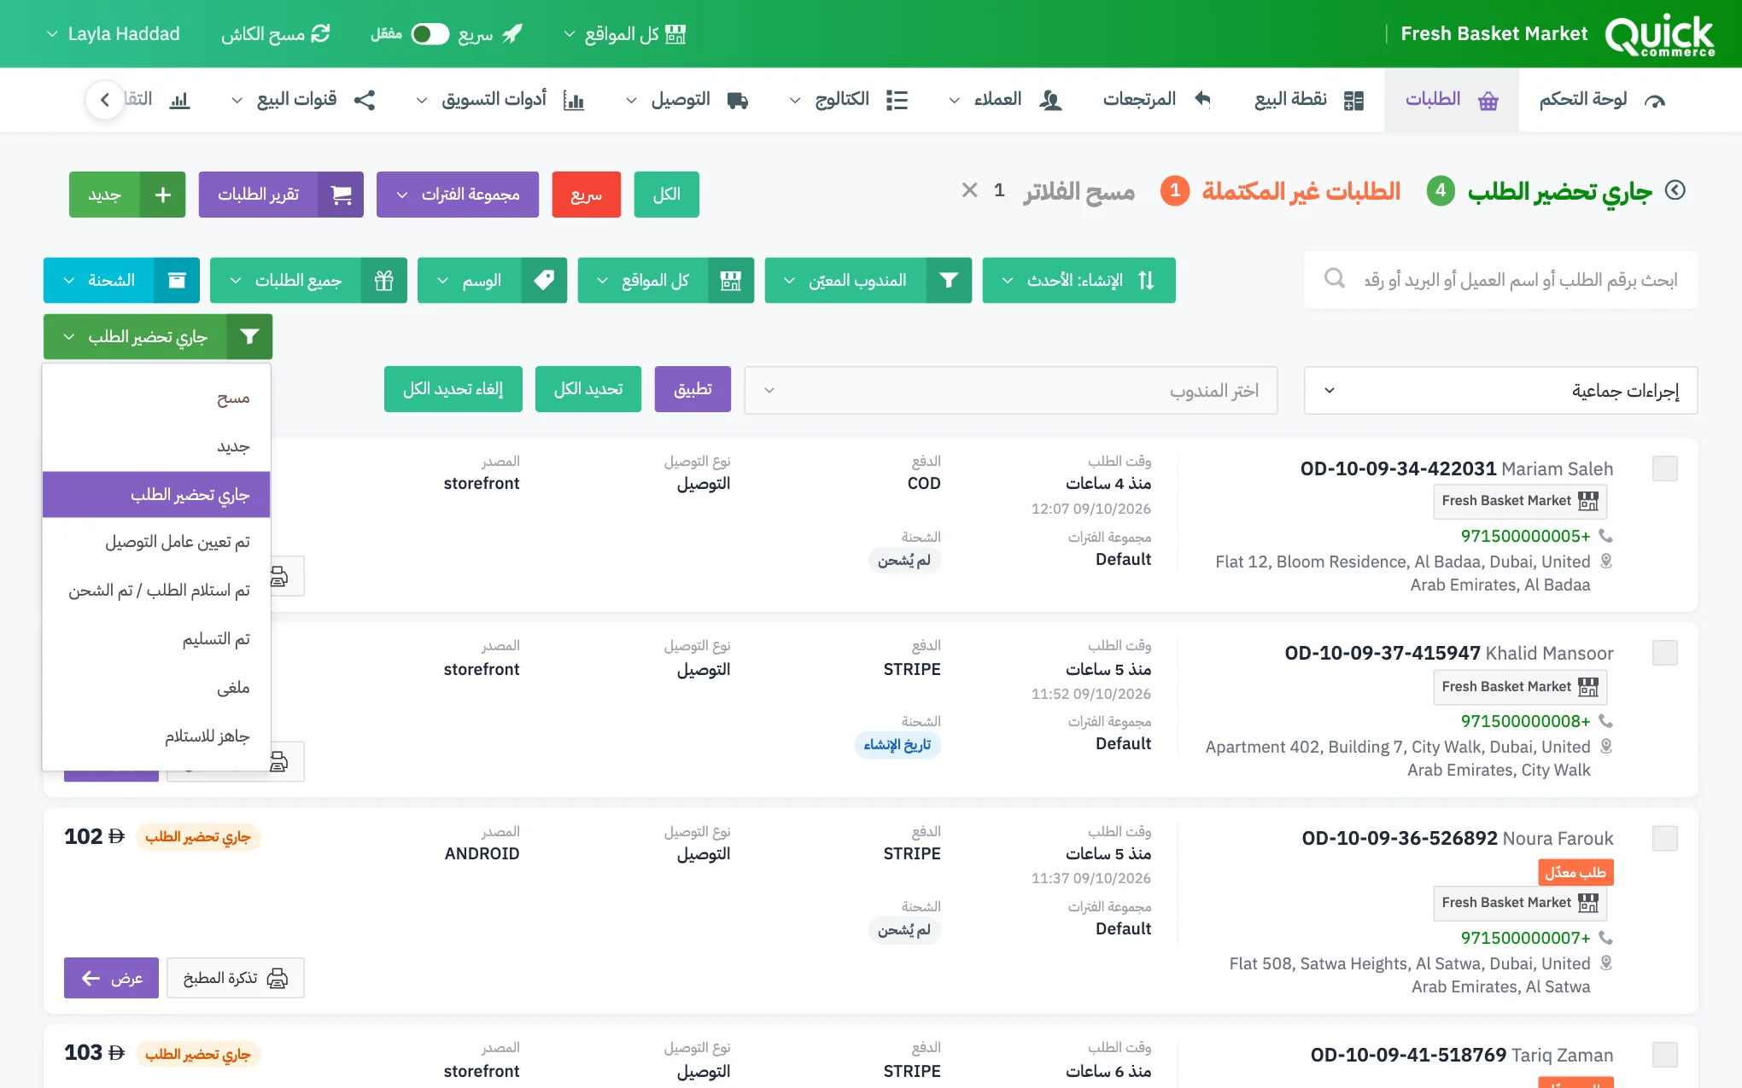The image size is (1742, 1088).
Task: Click the funnel icon on delegate filter
Action: [949, 280]
